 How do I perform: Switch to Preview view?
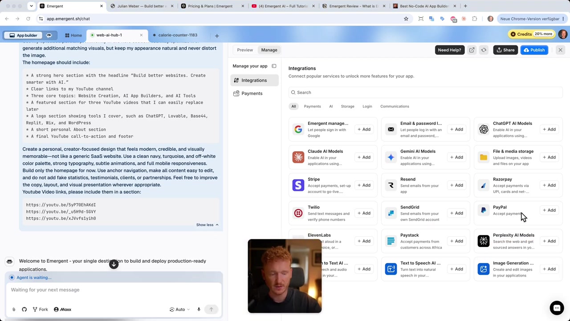pos(245,50)
